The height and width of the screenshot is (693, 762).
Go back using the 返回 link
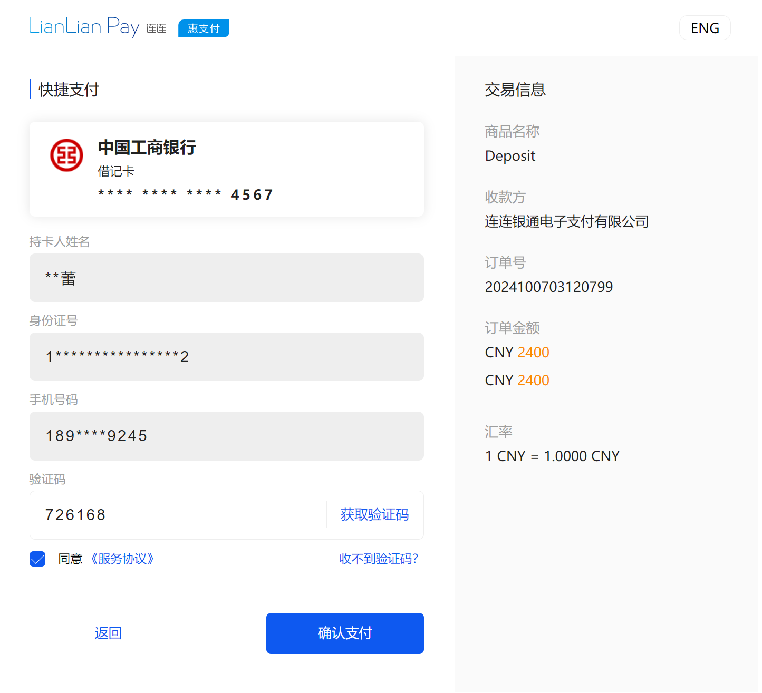(108, 633)
